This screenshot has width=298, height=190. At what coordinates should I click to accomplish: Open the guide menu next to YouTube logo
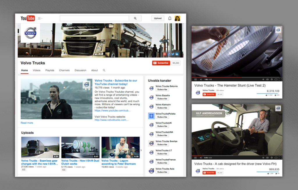[40, 18]
